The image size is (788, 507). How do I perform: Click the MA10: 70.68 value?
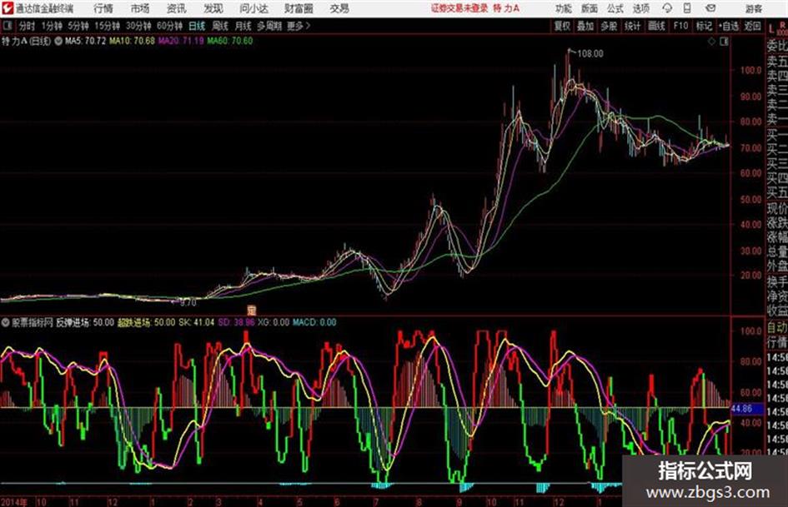tap(133, 41)
